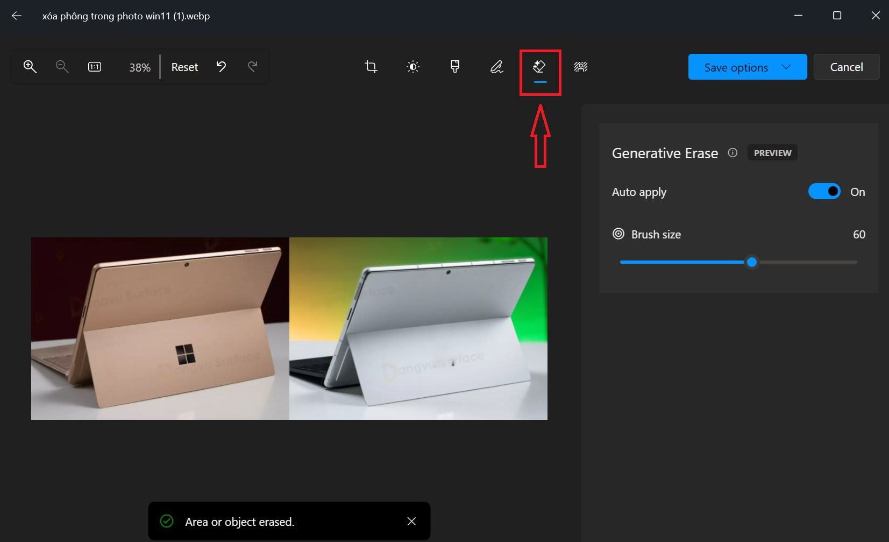Click the Generative Erase info icon
The image size is (889, 542).
(x=733, y=153)
